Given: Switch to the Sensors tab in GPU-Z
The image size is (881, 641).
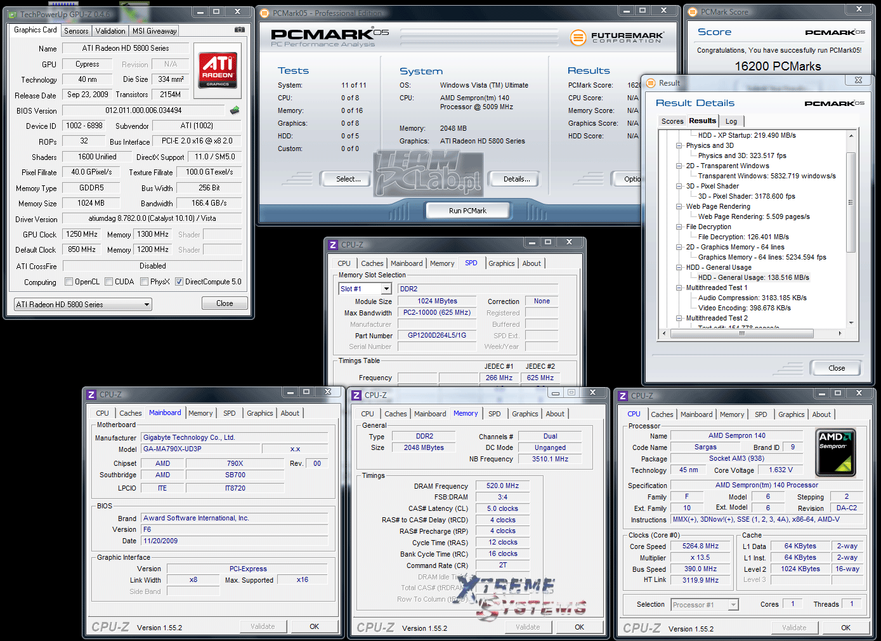Looking at the screenshot, I should tap(76, 31).
